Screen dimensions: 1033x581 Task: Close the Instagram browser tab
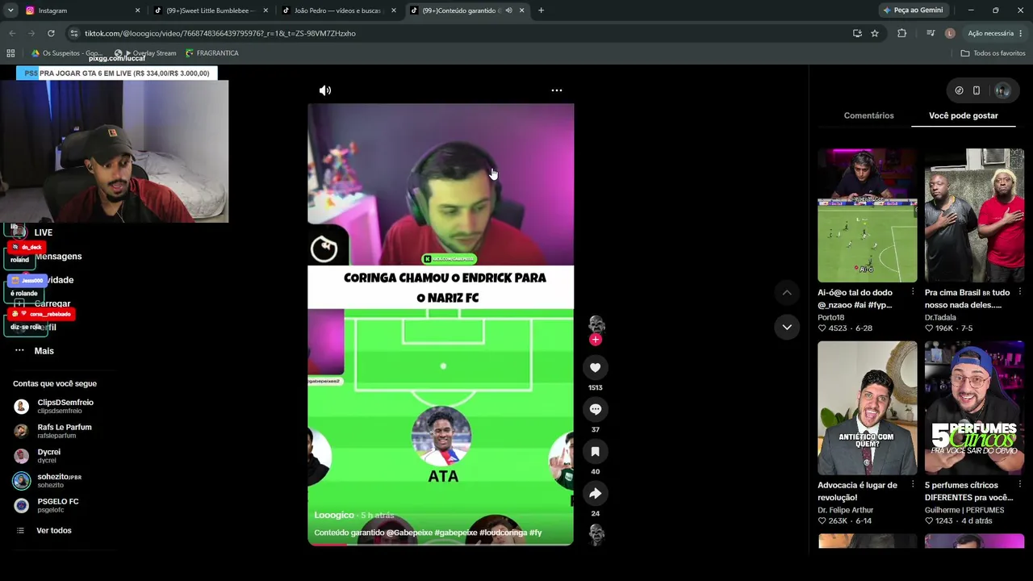pyautogui.click(x=137, y=10)
